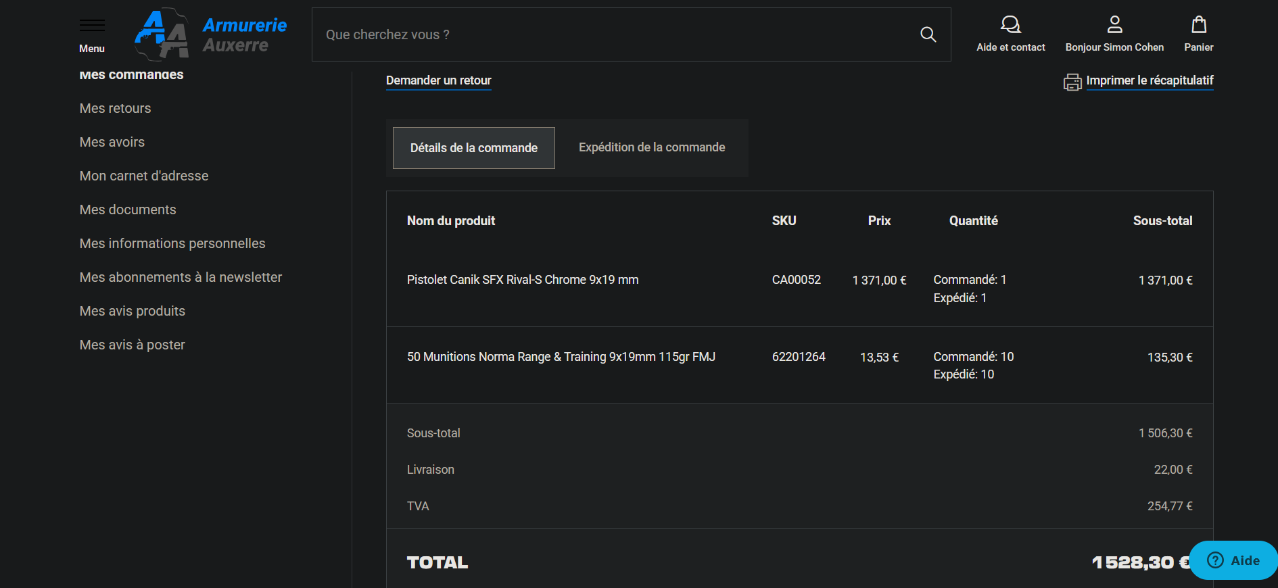This screenshot has height=588, width=1278.
Task: Click the search magnifier icon
Action: click(x=928, y=34)
